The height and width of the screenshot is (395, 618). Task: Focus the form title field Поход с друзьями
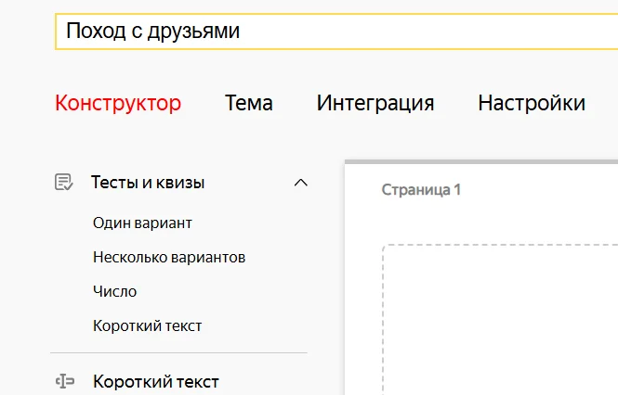click(335, 32)
